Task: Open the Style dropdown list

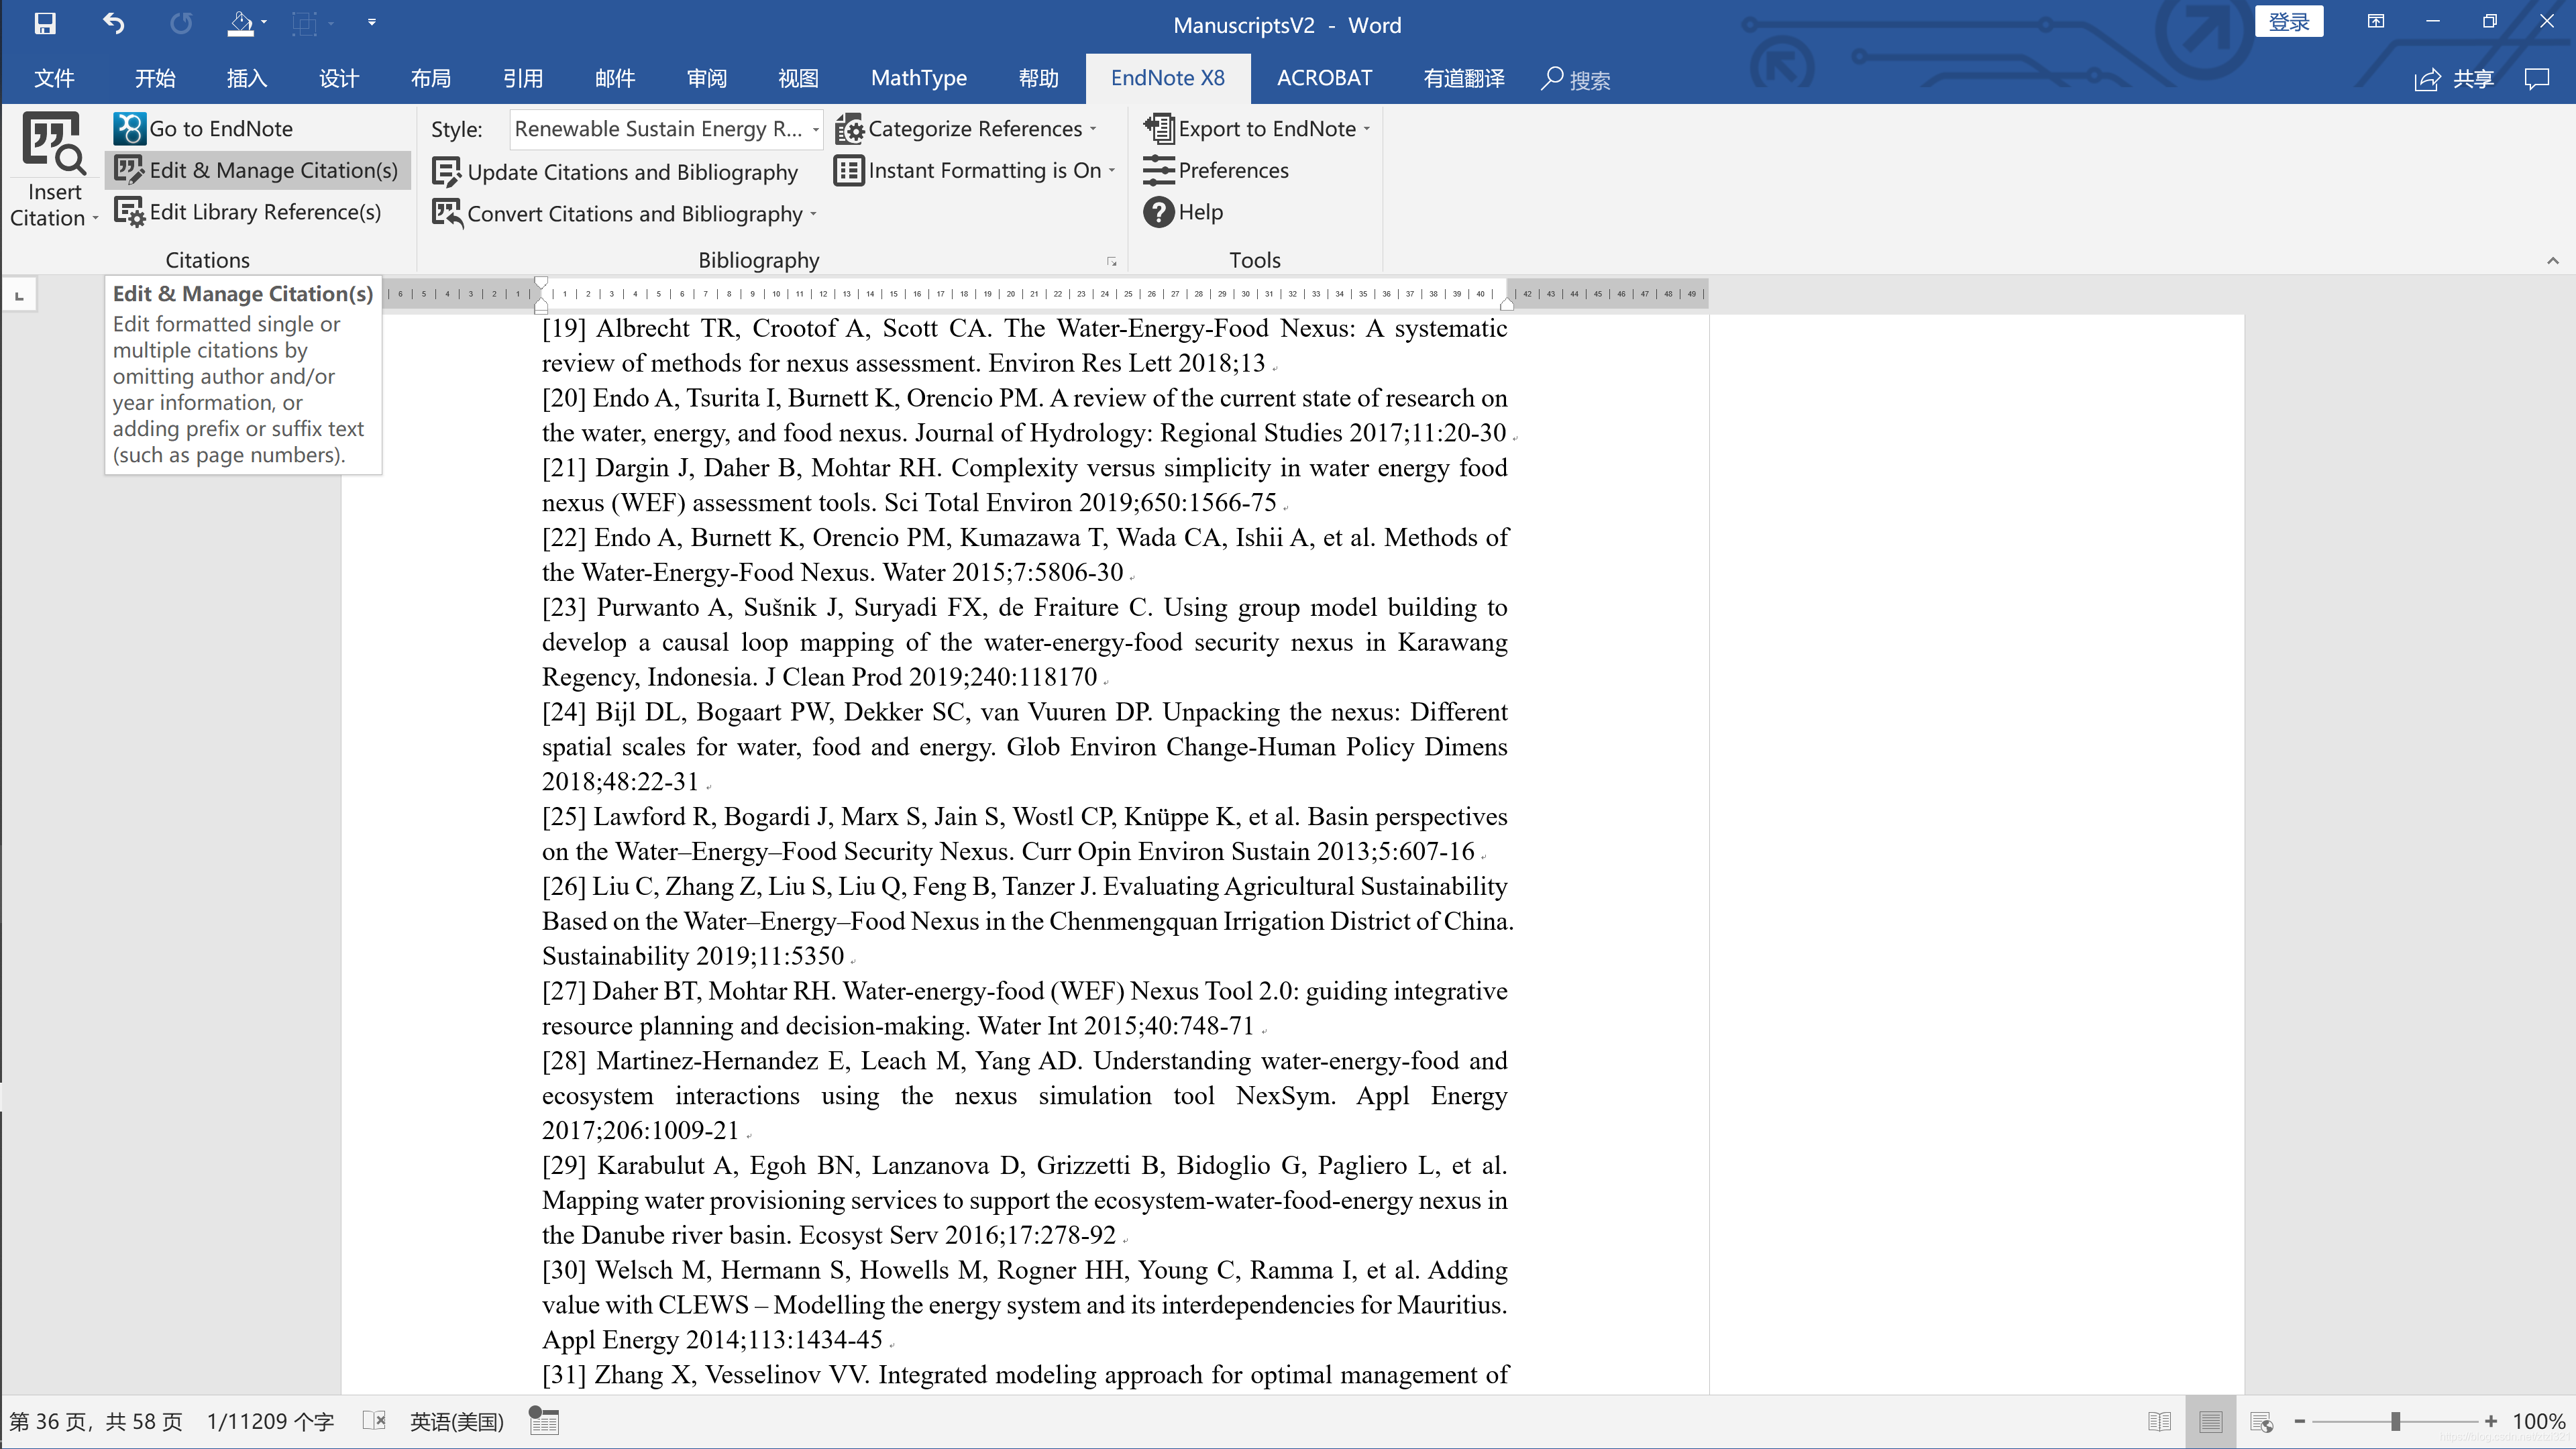Action: click(x=815, y=129)
